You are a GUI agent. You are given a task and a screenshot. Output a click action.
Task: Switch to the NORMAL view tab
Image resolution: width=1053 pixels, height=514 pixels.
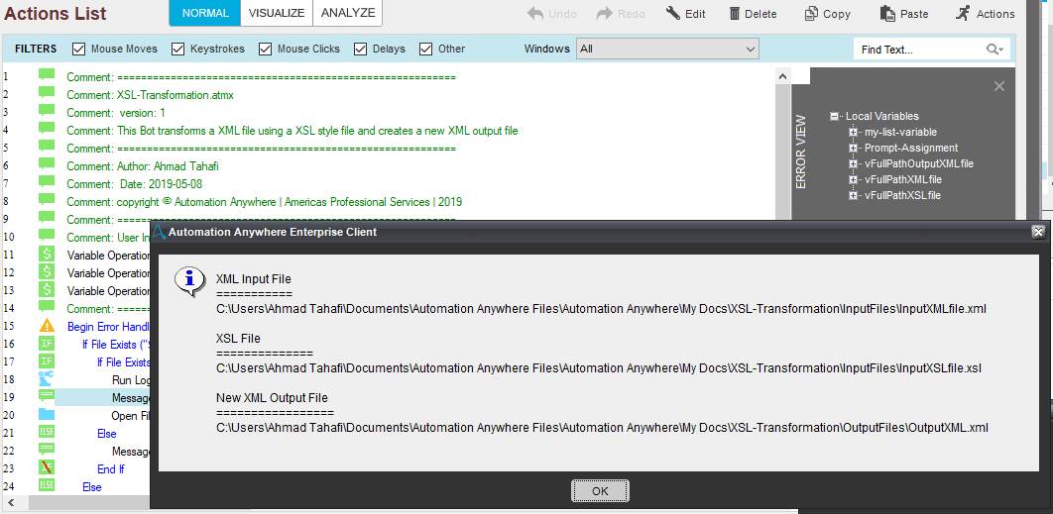click(205, 13)
